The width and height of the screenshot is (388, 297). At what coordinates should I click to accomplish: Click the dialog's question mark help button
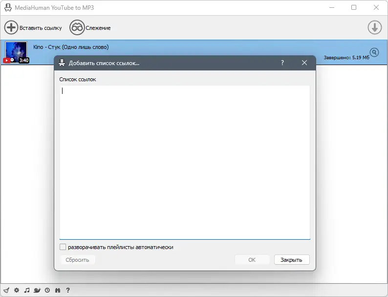click(x=282, y=63)
